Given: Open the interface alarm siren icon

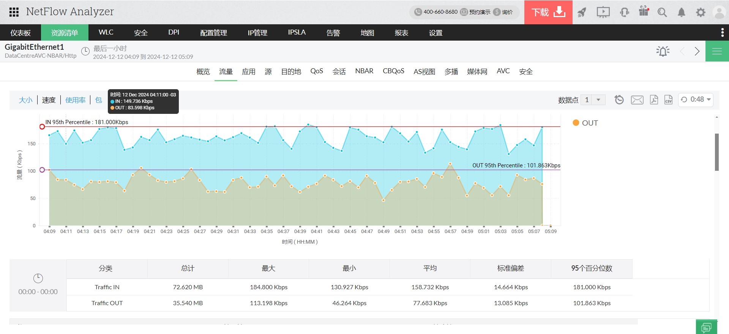Looking at the screenshot, I should pos(663,51).
